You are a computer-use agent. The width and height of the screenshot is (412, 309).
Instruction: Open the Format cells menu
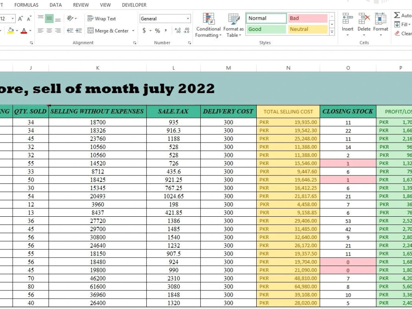pyautogui.click(x=380, y=25)
